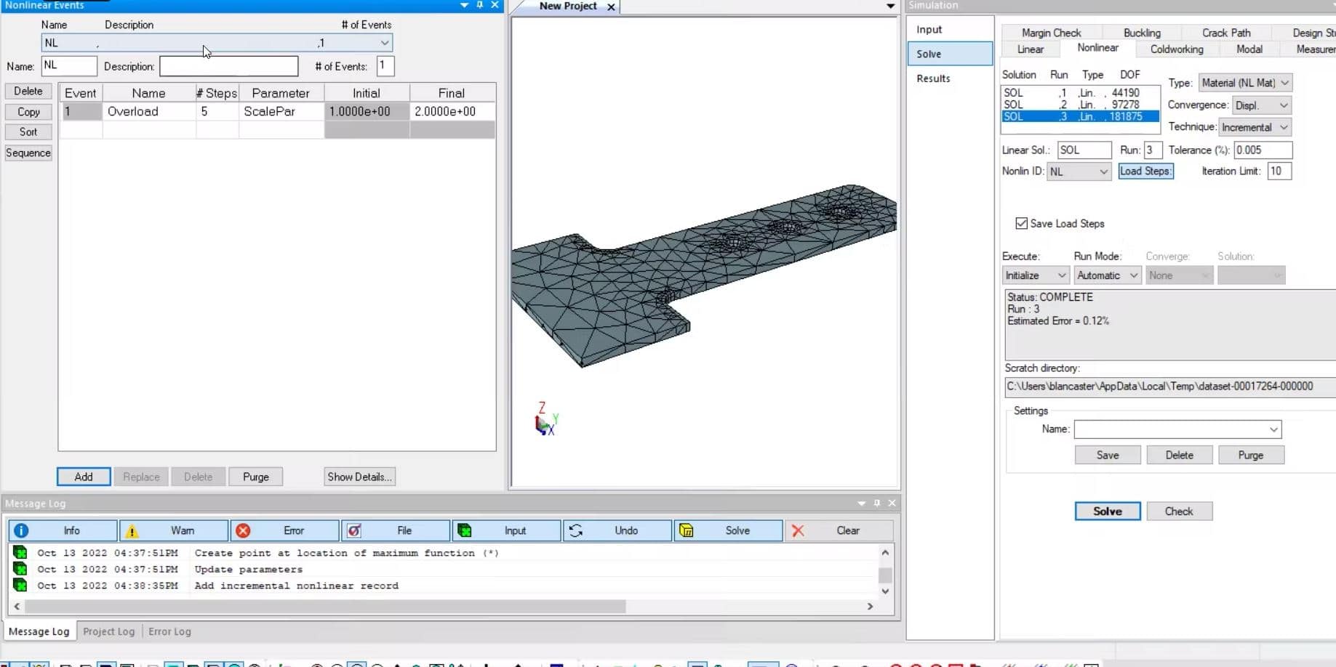Uncheck the Save Load Steps checkbox
Image resolution: width=1336 pixels, height=667 pixels.
tap(1021, 223)
